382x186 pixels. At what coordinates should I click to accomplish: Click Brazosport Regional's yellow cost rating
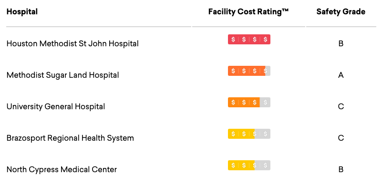tap(249, 134)
